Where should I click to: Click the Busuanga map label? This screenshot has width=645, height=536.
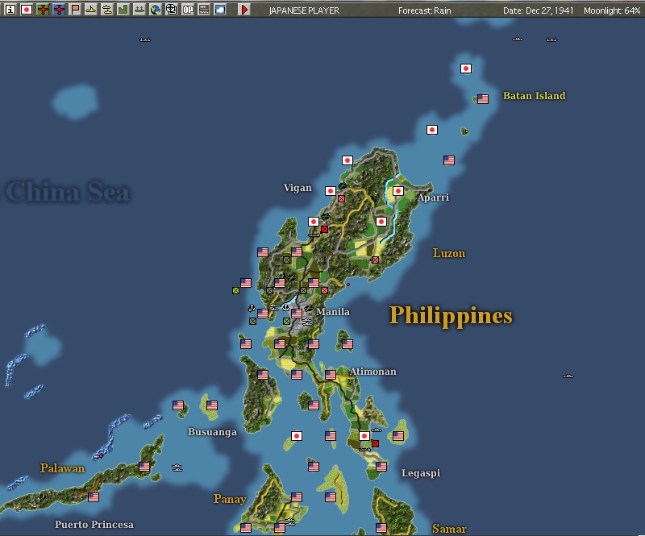[212, 432]
